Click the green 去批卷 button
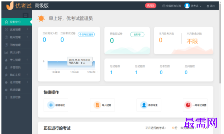 coord(137,34)
